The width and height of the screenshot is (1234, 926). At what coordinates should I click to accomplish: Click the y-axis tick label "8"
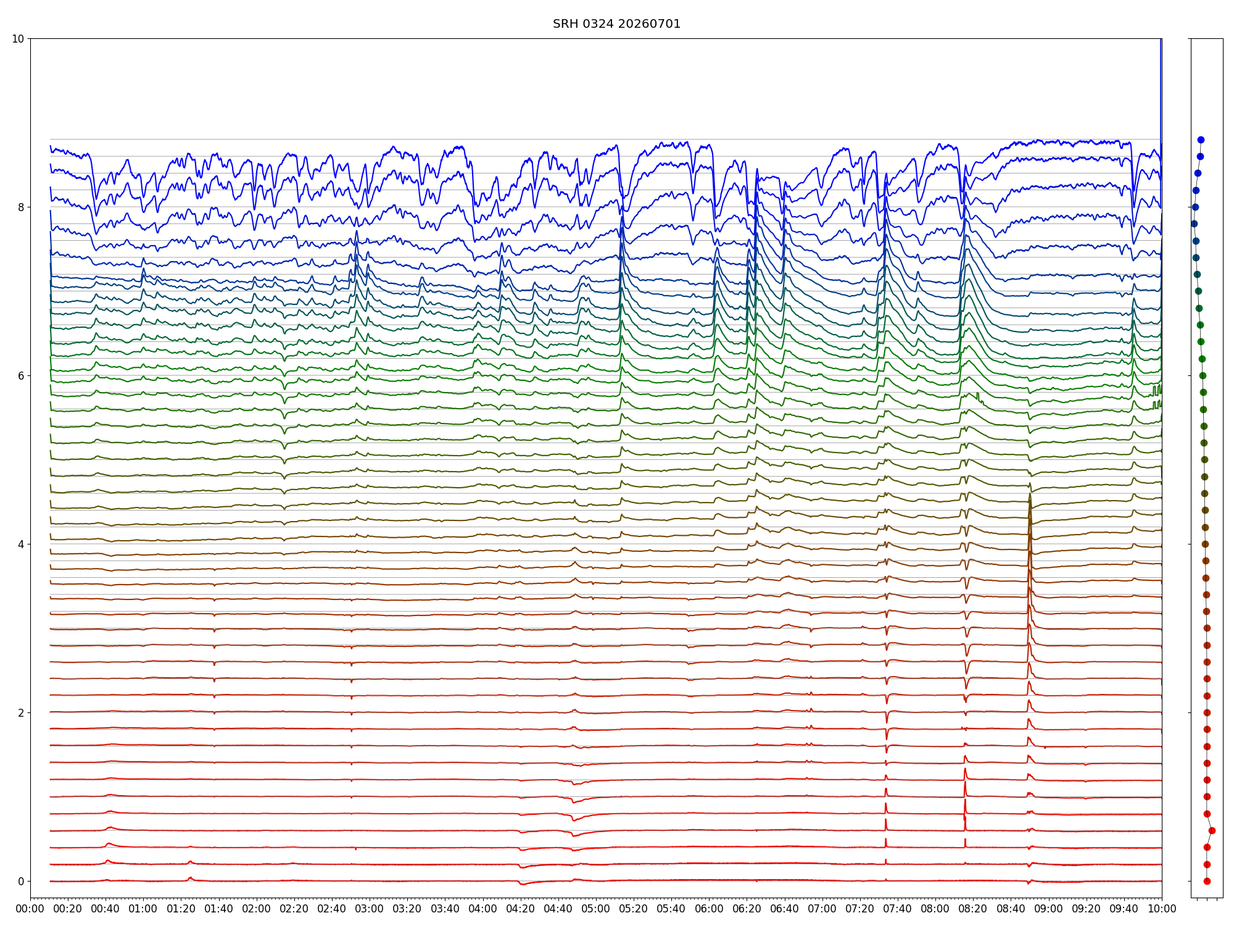click(21, 207)
